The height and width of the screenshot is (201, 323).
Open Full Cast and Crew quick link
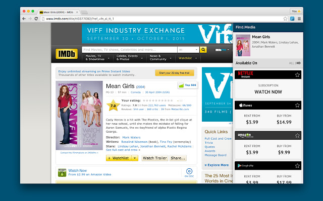(x=218, y=139)
